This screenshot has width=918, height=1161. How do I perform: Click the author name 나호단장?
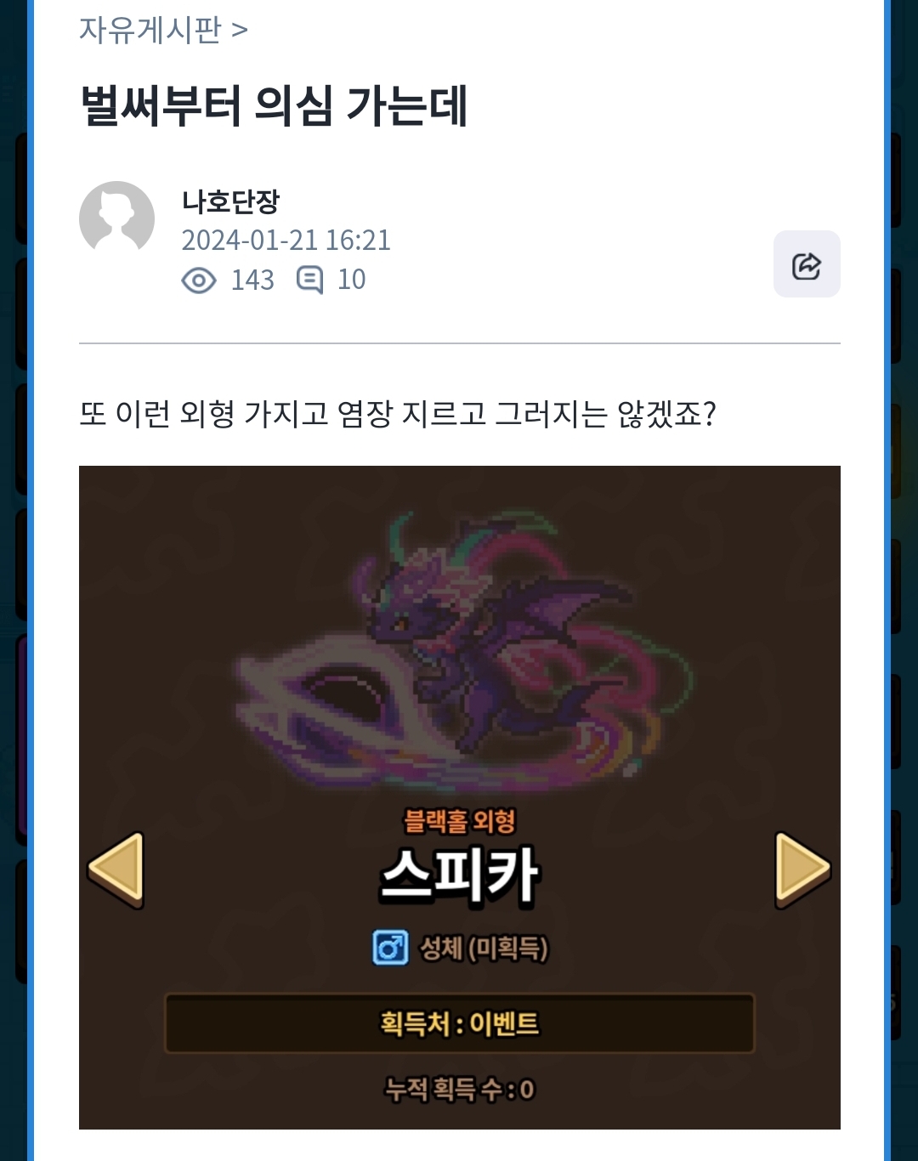[230, 201]
